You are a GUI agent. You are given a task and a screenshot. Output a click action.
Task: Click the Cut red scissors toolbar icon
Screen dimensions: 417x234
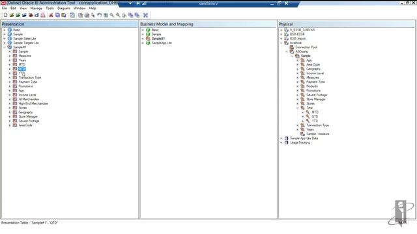pyautogui.click(x=51, y=15)
